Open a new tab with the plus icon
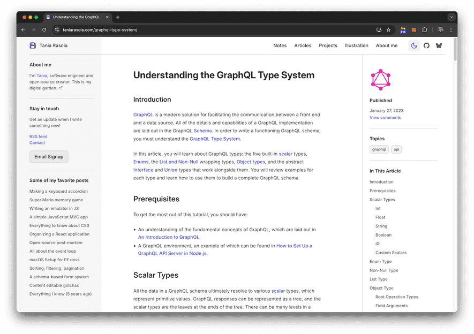This screenshot has width=474, height=334. pos(117,17)
